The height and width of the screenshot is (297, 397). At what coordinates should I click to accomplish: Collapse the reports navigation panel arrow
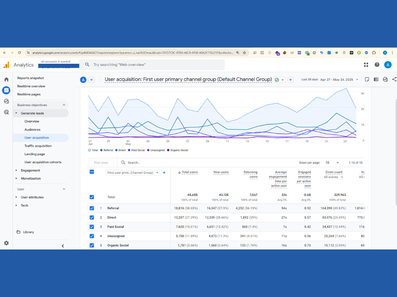point(63,246)
